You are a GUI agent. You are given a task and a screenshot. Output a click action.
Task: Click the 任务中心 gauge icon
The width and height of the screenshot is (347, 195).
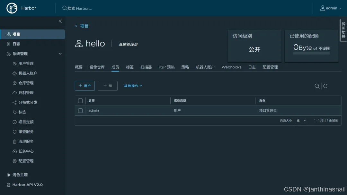tap(14, 151)
